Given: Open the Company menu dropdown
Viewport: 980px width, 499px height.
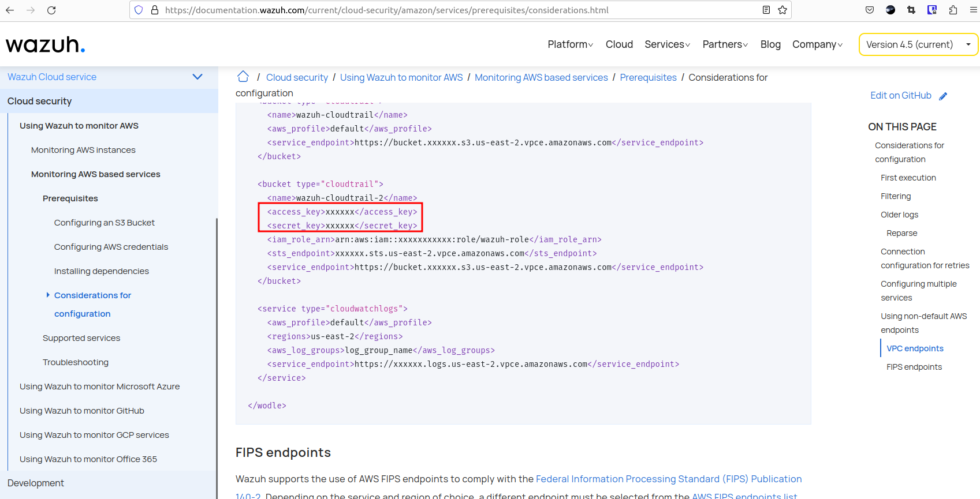Looking at the screenshot, I should 817,44.
